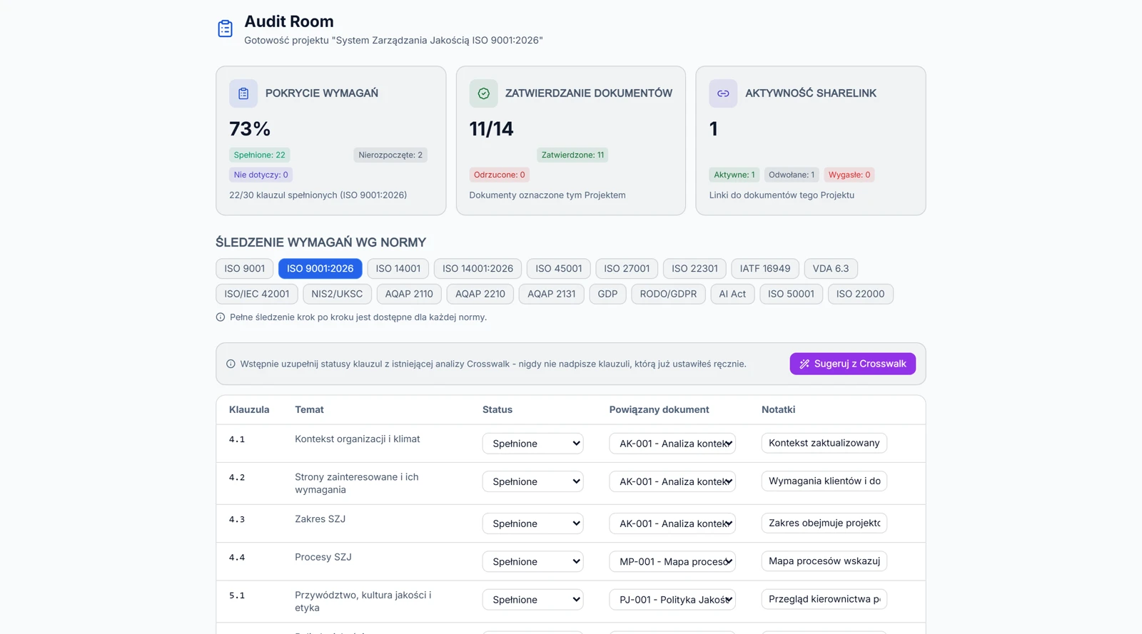The width and height of the screenshot is (1142, 634).
Task: Choose the ISO 50001 tab
Action: tap(791, 294)
